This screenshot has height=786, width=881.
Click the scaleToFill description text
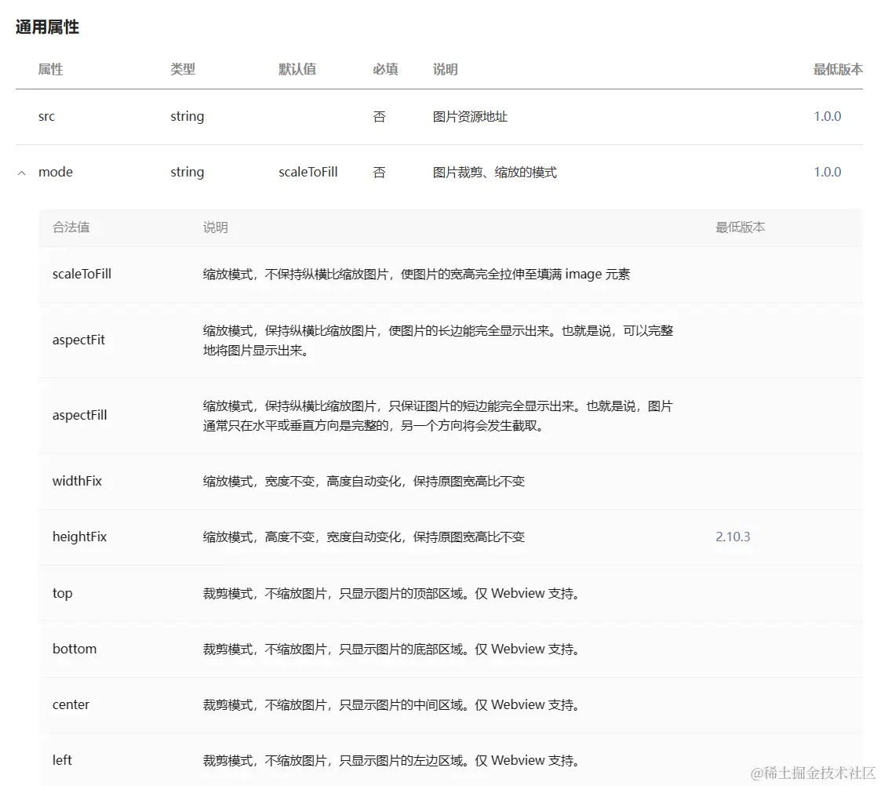[417, 275]
